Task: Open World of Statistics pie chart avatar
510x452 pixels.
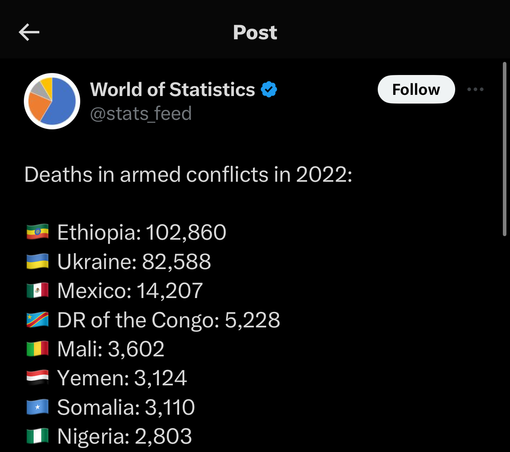Action: pyautogui.click(x=52, y=101)
